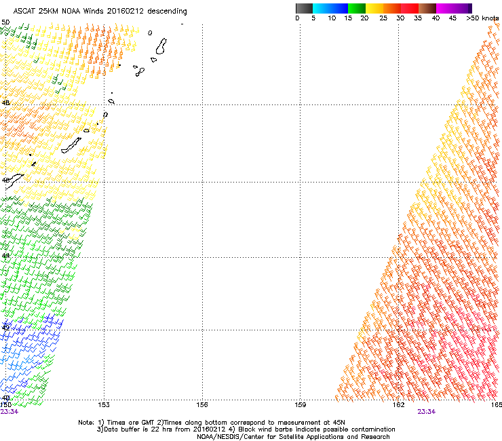Click the purple "23:34" time below longitude 150

pos(9,412)
